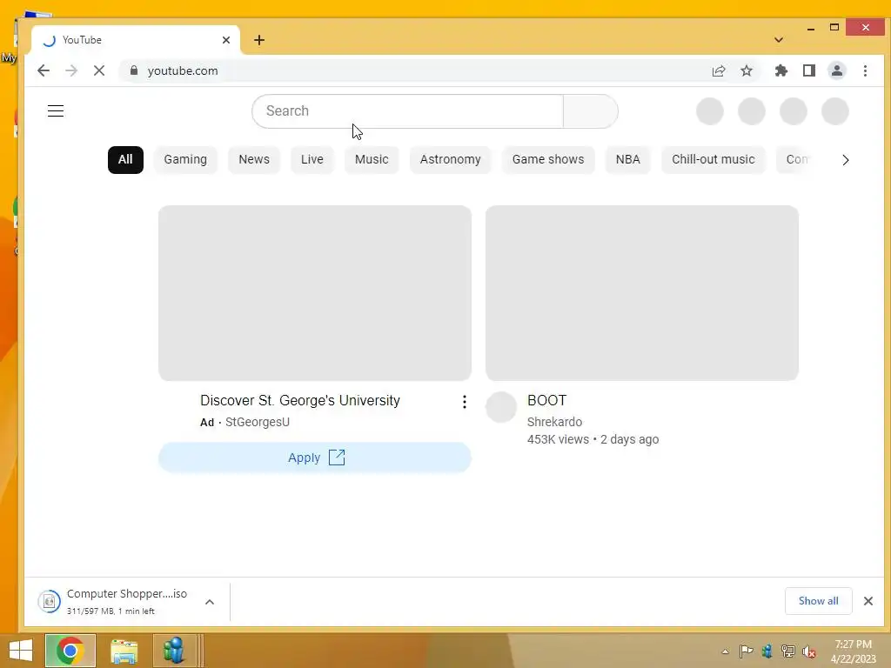Select the News filter chip
This screenshot has height=668, width=891.
point(254,160)
